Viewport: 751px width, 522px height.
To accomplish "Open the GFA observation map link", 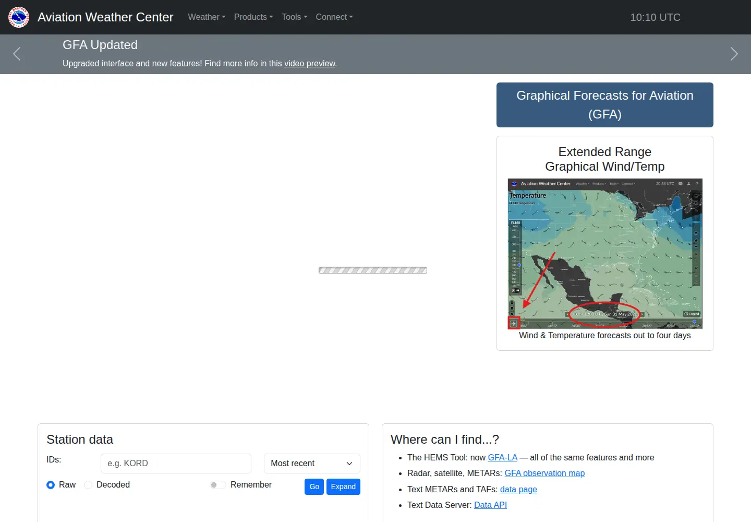I will tap(544, 473).
